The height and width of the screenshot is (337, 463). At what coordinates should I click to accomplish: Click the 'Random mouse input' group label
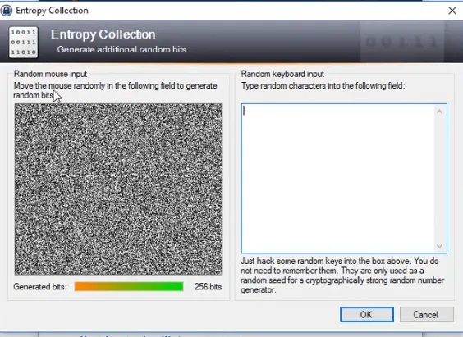(x=51, y=74)
